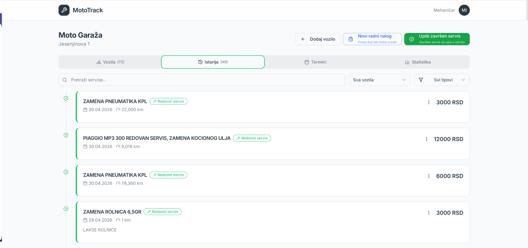Click the history clock icon in Istorija tab
The height and width of the screenshot is (248, 528).
coord(200,62)
